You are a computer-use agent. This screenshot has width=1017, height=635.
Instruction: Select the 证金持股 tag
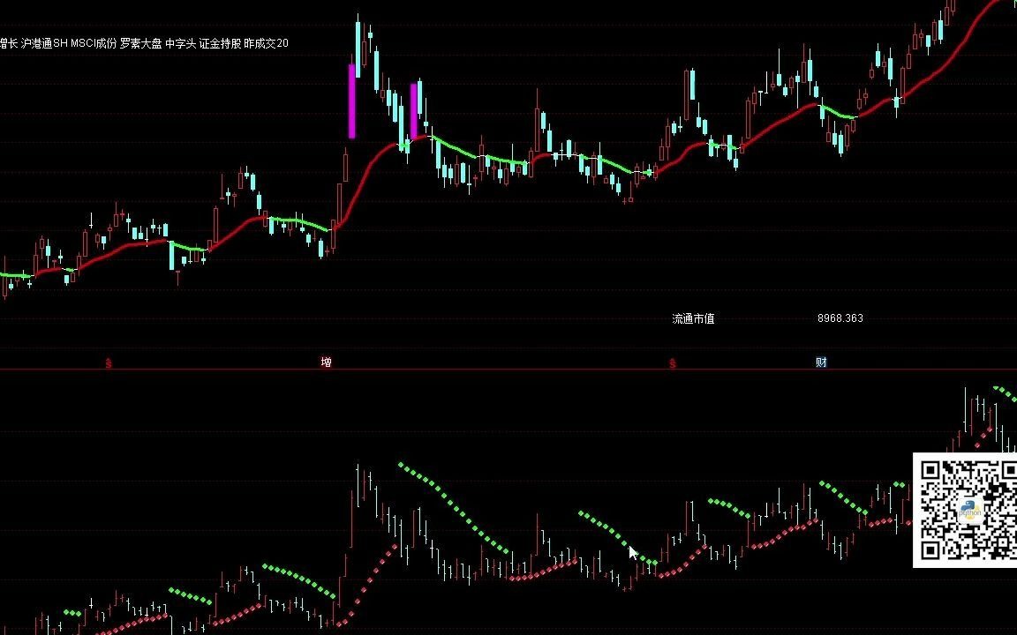222,42
